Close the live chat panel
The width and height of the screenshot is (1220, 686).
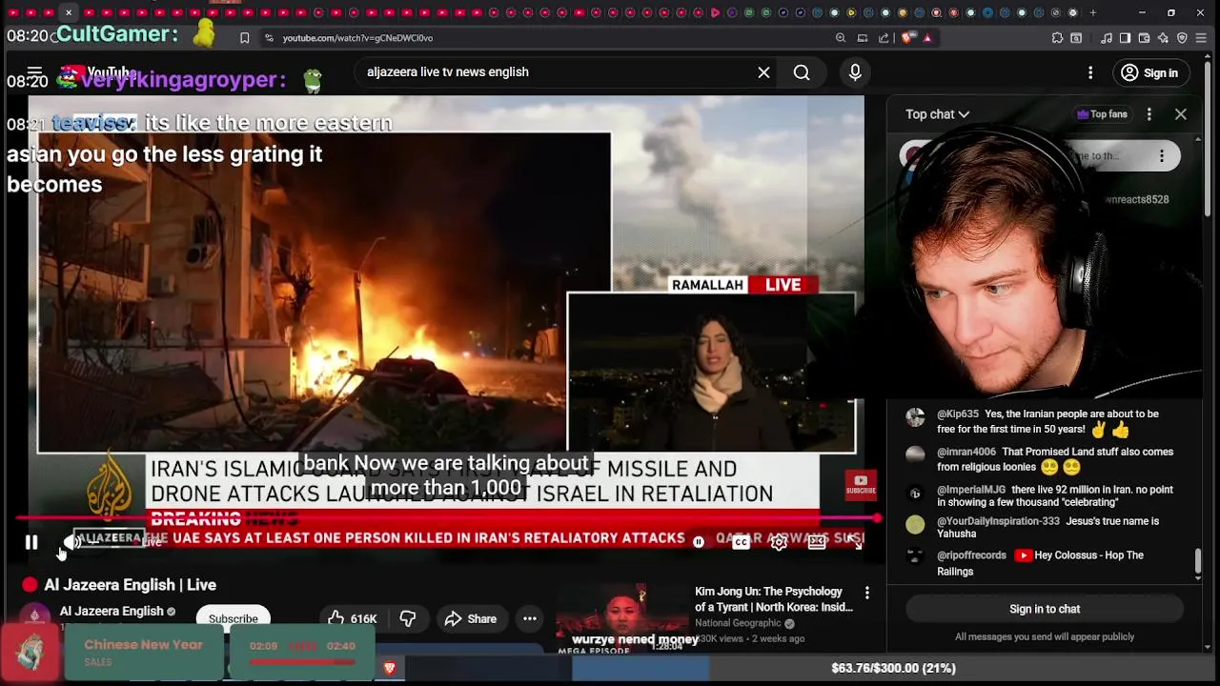[1181, 114]
